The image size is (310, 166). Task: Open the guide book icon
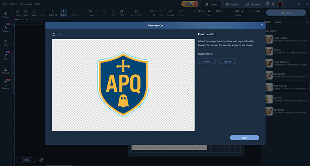tap(268, 4)
